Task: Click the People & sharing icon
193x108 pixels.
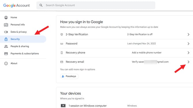Action: click(6, 46)
